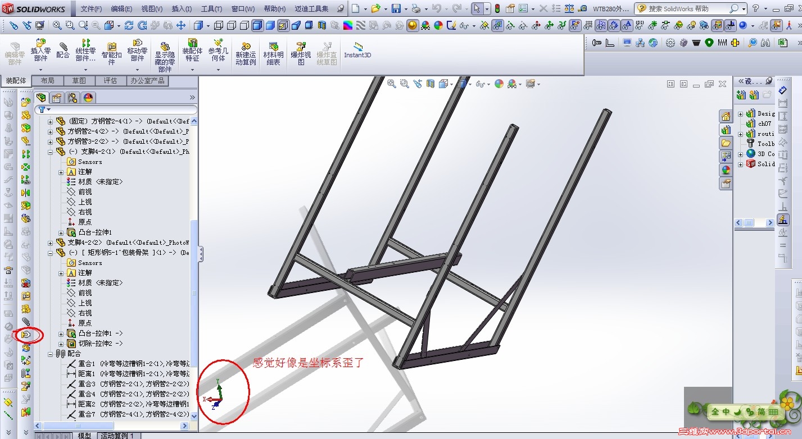
Task: Click the 智能扣件 ribbon button
Action: pos(112,53)
